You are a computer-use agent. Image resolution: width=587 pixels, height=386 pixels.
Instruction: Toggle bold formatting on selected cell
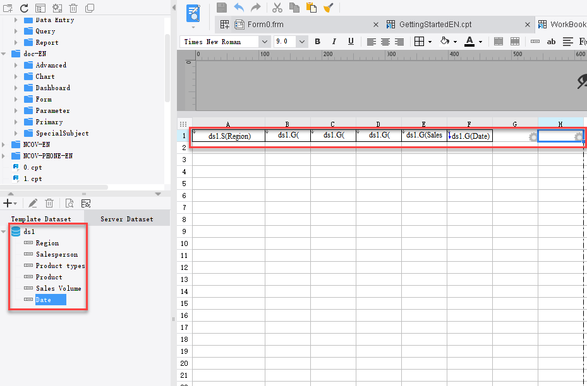coord(317,41)
